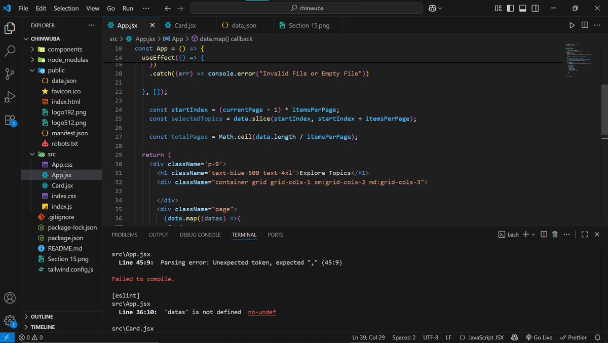608x343 pixels.
Task: Click the Customize Layout icon
Action: point(498,8)
